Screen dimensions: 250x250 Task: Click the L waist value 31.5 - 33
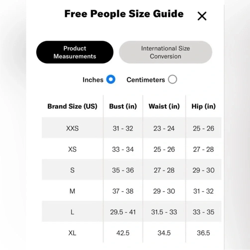pos(164,212)
